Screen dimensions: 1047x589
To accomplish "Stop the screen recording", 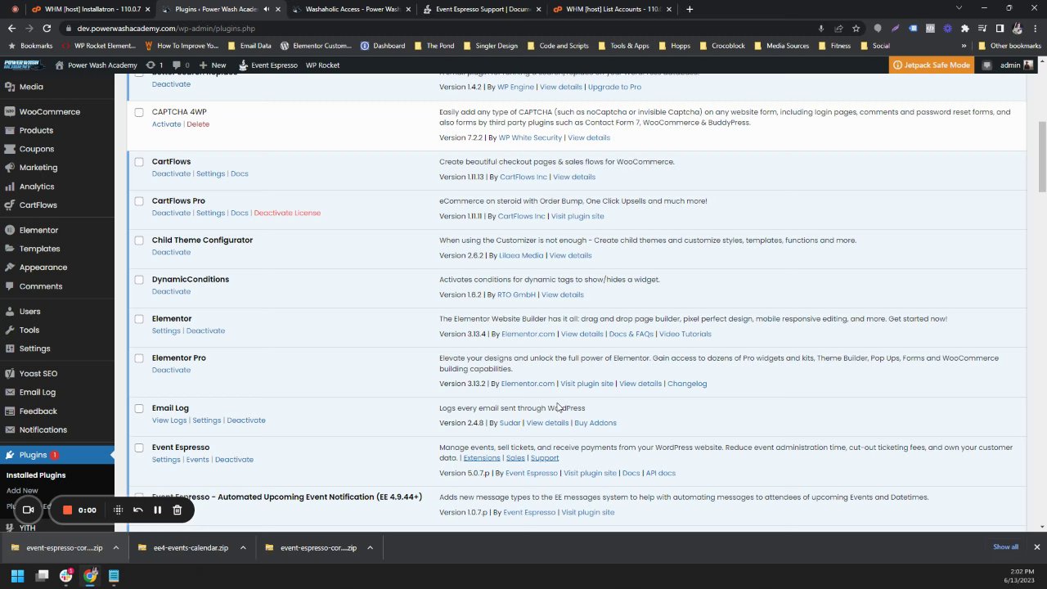I will (67, 510).
